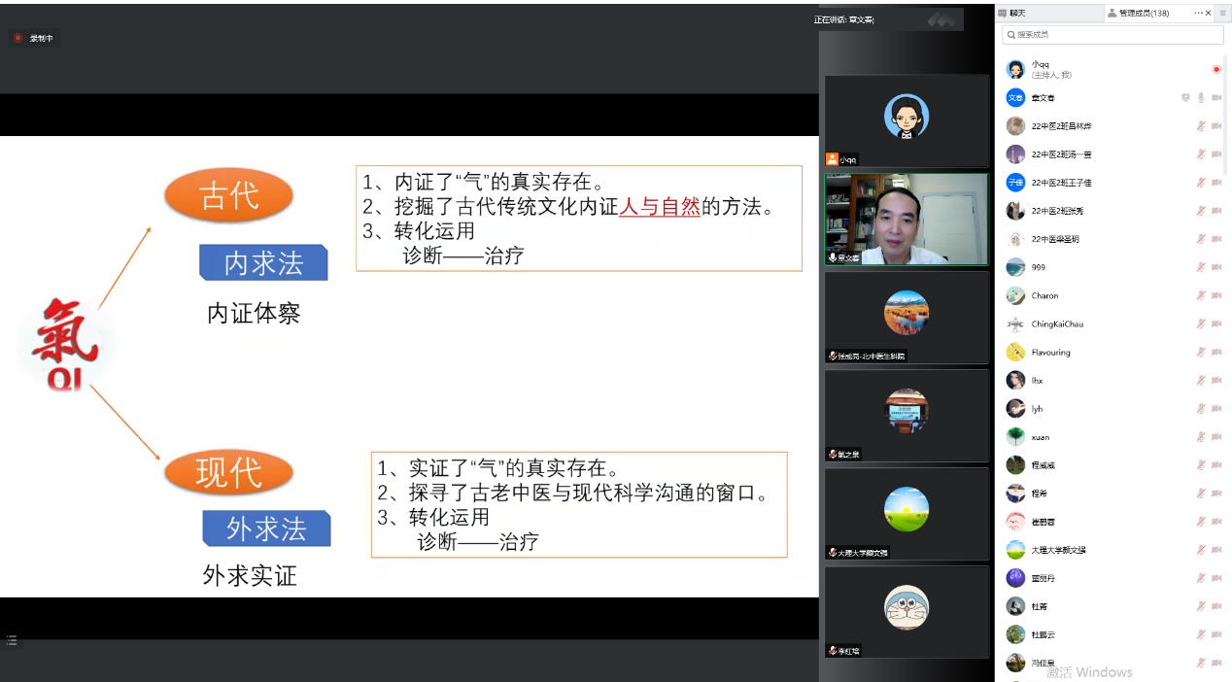Open the hamburger menu at panel top-right
1232x682 pixels.
(x=1222, y=14)
